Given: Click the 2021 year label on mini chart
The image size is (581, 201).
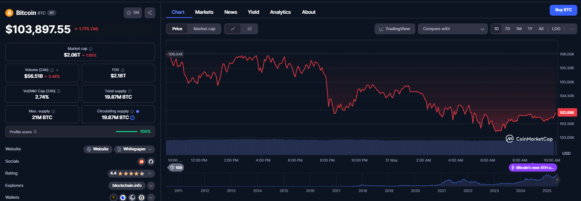Looking at the screenshot, I should 442,191.
